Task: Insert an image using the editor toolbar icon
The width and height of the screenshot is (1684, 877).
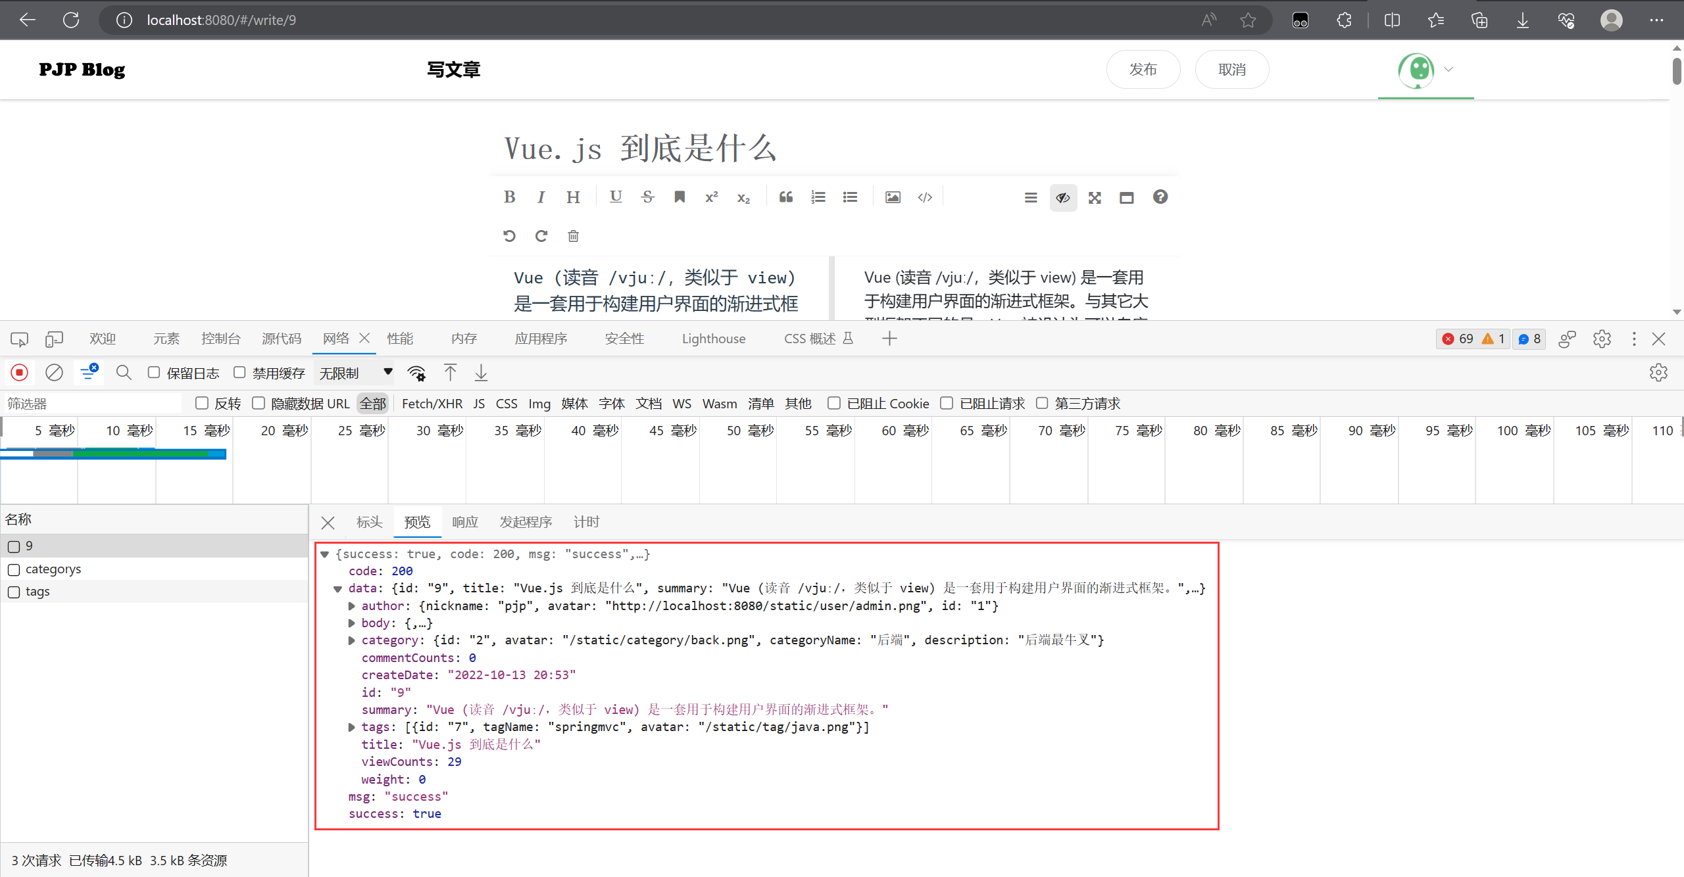Action: click(x=892, y=197)
